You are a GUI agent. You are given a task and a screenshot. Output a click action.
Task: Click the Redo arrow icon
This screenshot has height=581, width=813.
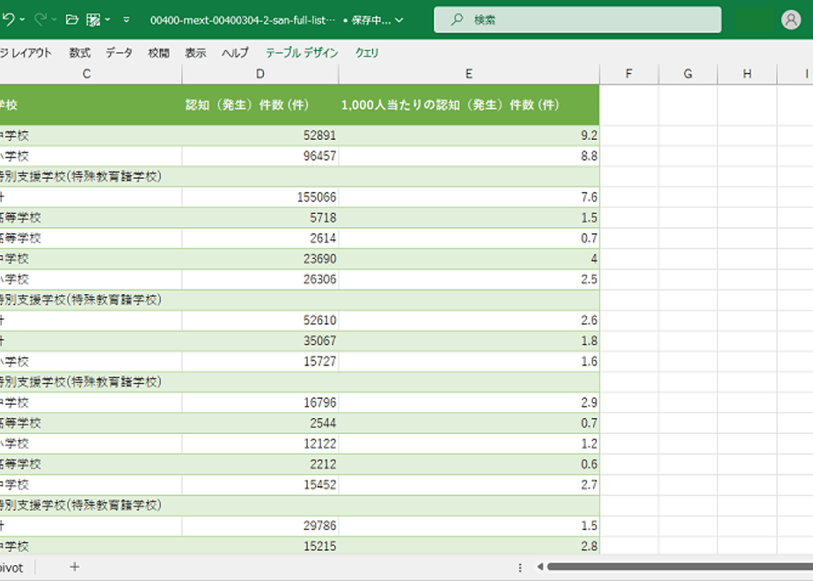[40, 19]
